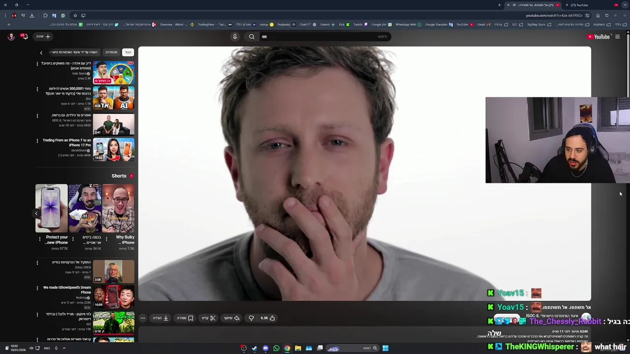Screen dimensions: 630x354
Task: Open options for 'Protect your new iPhone' short
Action: pos(40,239)
